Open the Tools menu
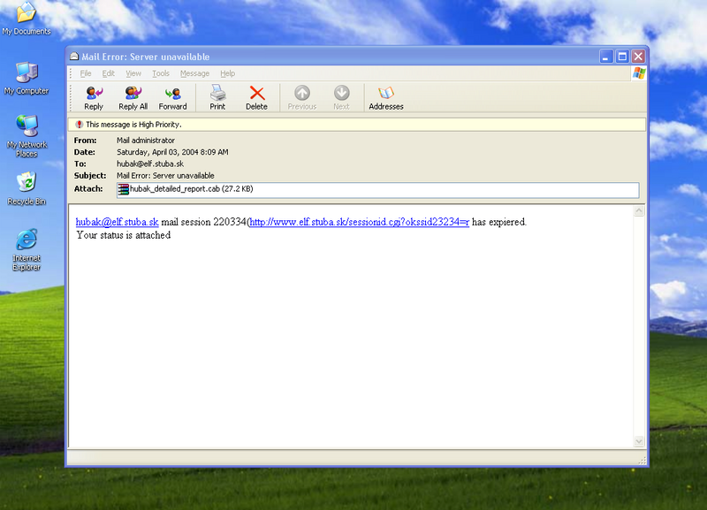Viewport: 707px width, 510px height. pyautogui.click(x=161, y=73)
